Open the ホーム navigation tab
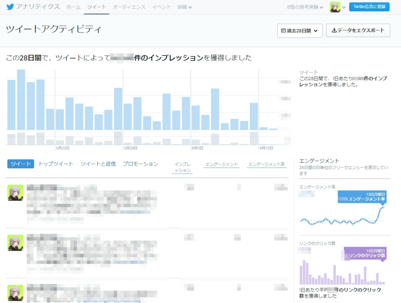 click(x=73, y=7)
